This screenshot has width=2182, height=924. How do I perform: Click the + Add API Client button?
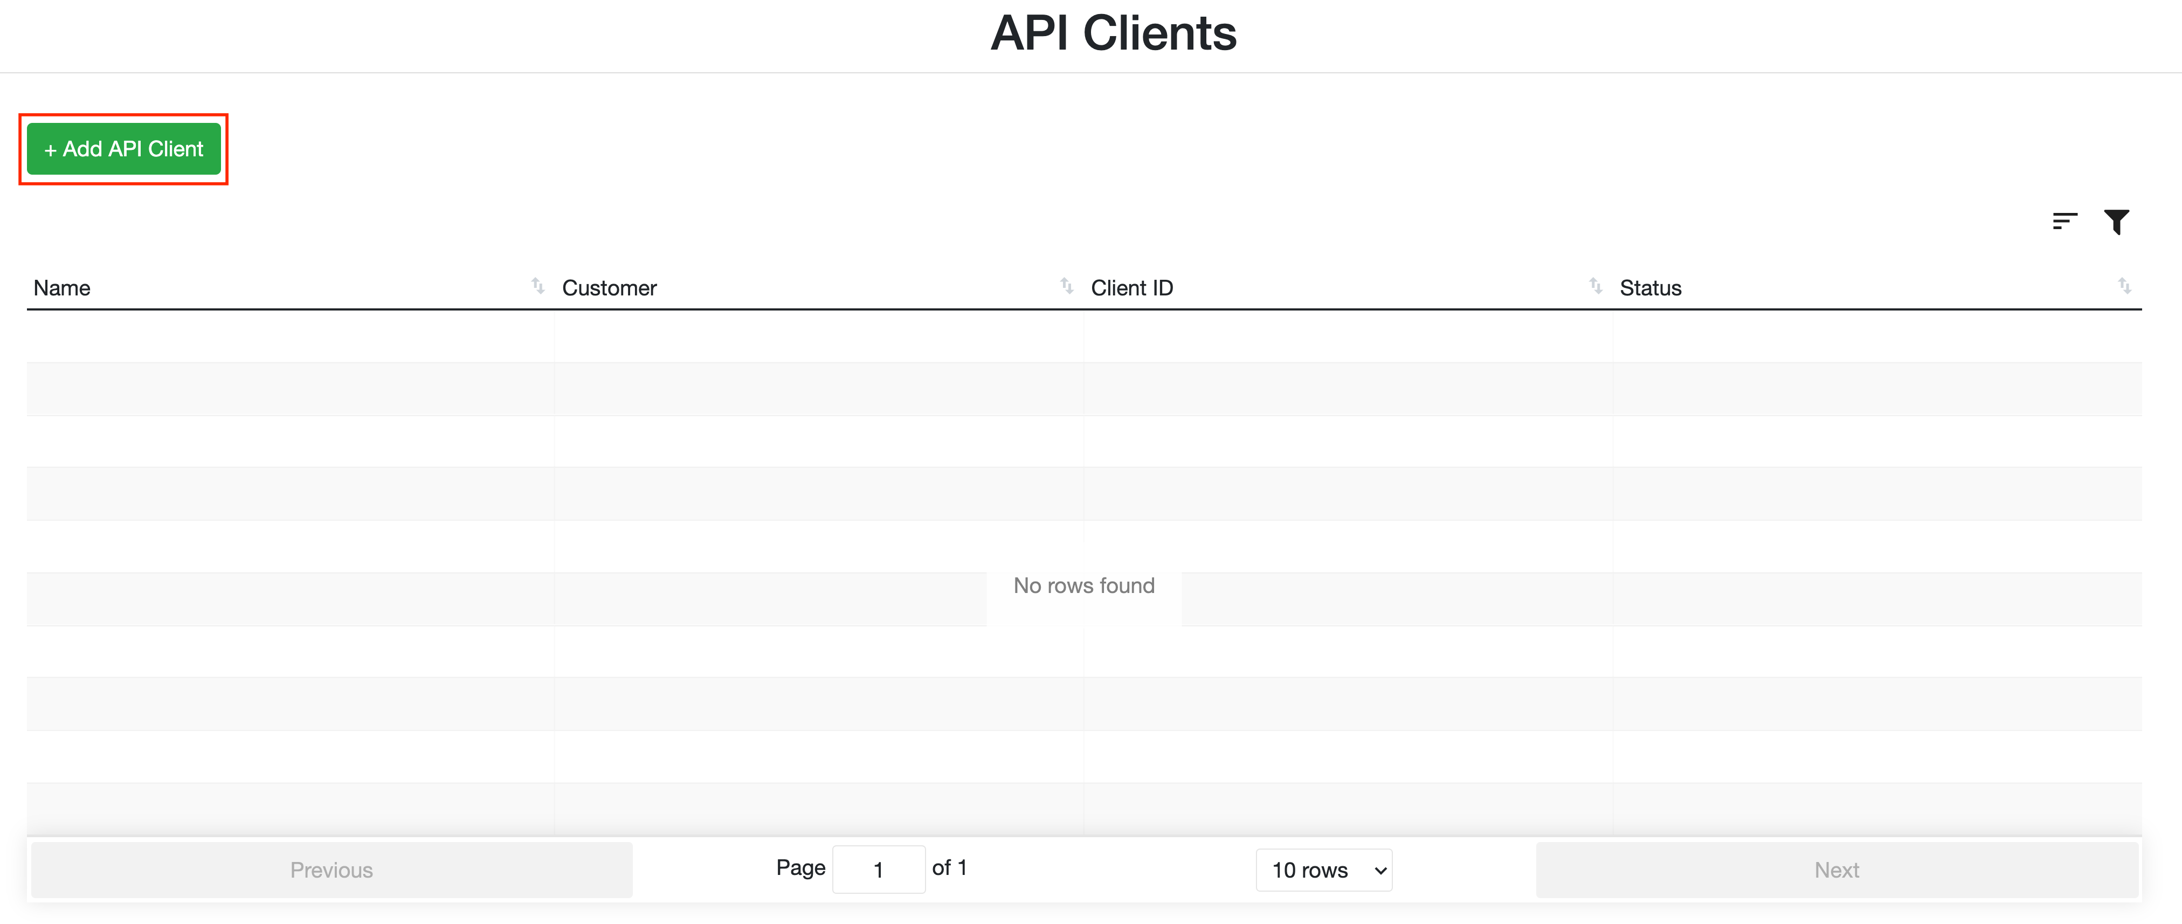pyautogui.click(x=123, y=149)
